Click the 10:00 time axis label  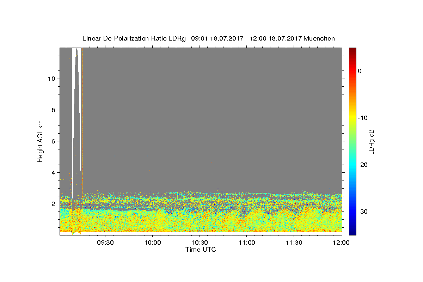click(x=153, y=243)
